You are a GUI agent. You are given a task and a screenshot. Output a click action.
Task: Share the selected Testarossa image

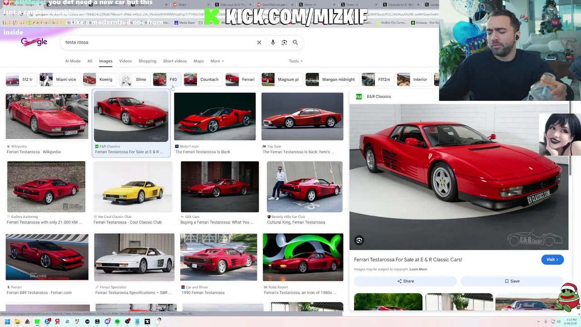click(x=405, y=281)
